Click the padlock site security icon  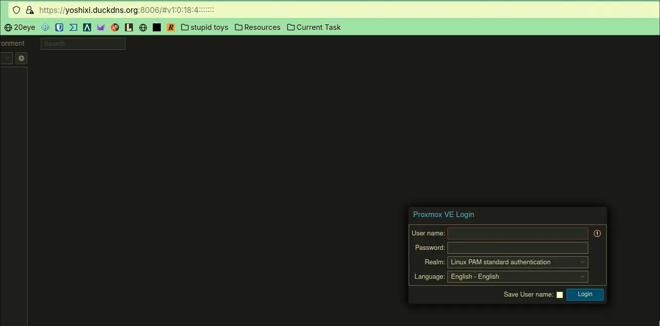click(x=29, y=10)
